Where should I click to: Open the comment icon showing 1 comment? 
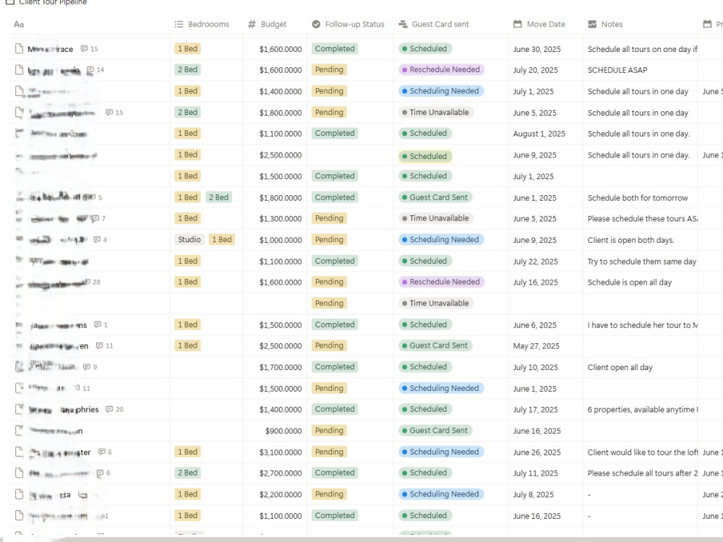pos(98,324)
